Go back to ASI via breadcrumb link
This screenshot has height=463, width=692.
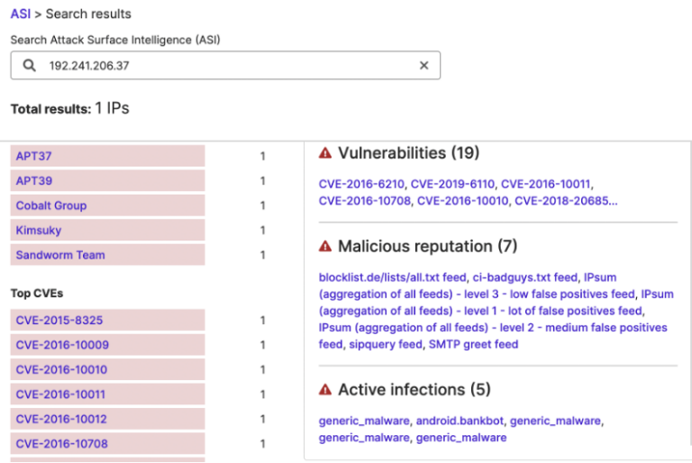click(x=21, y=14)
